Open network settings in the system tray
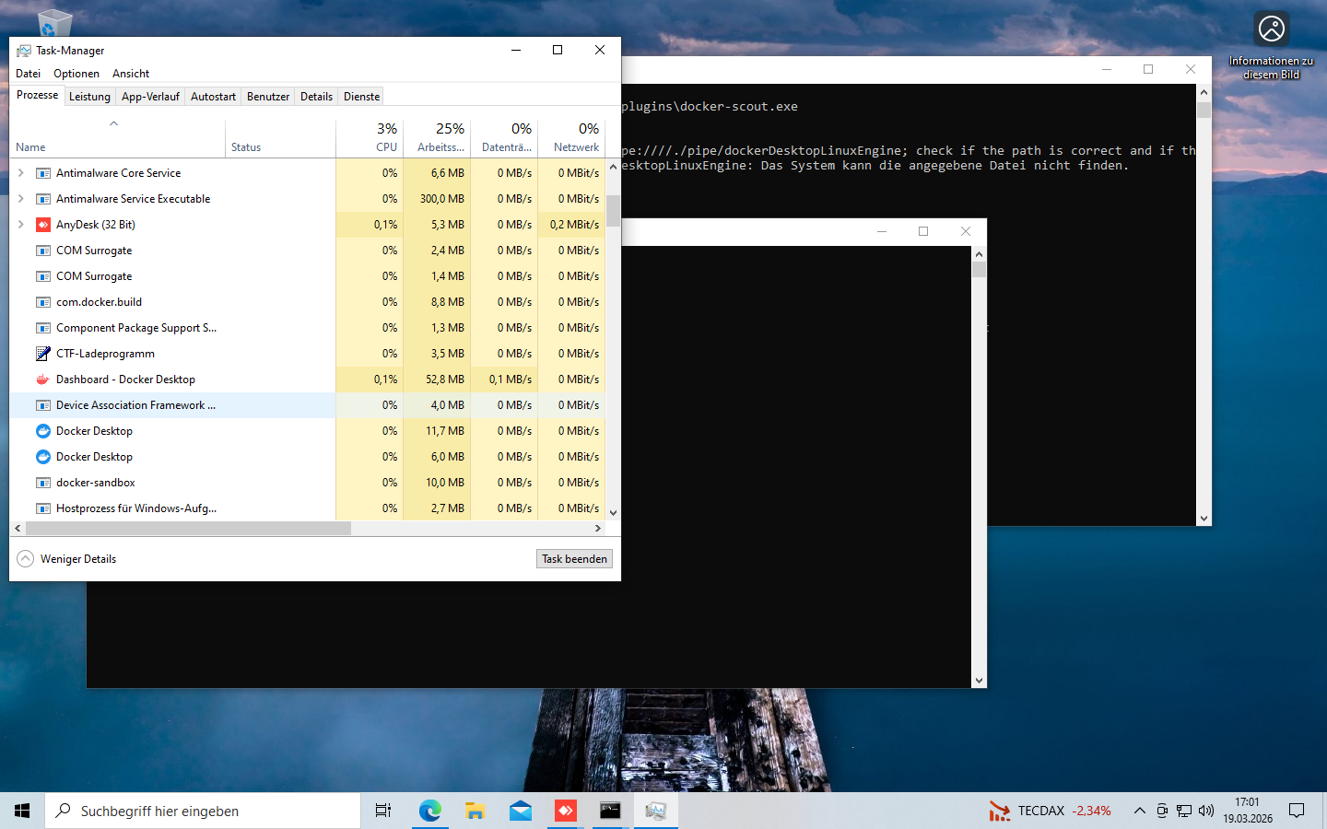This screenshot has width=1327, height=829. pos(1184,811)
